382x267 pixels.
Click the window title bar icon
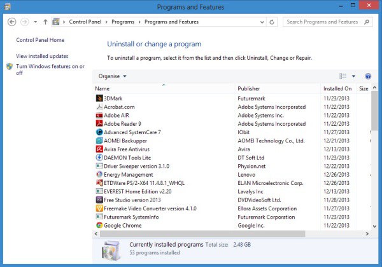(7, 7)
